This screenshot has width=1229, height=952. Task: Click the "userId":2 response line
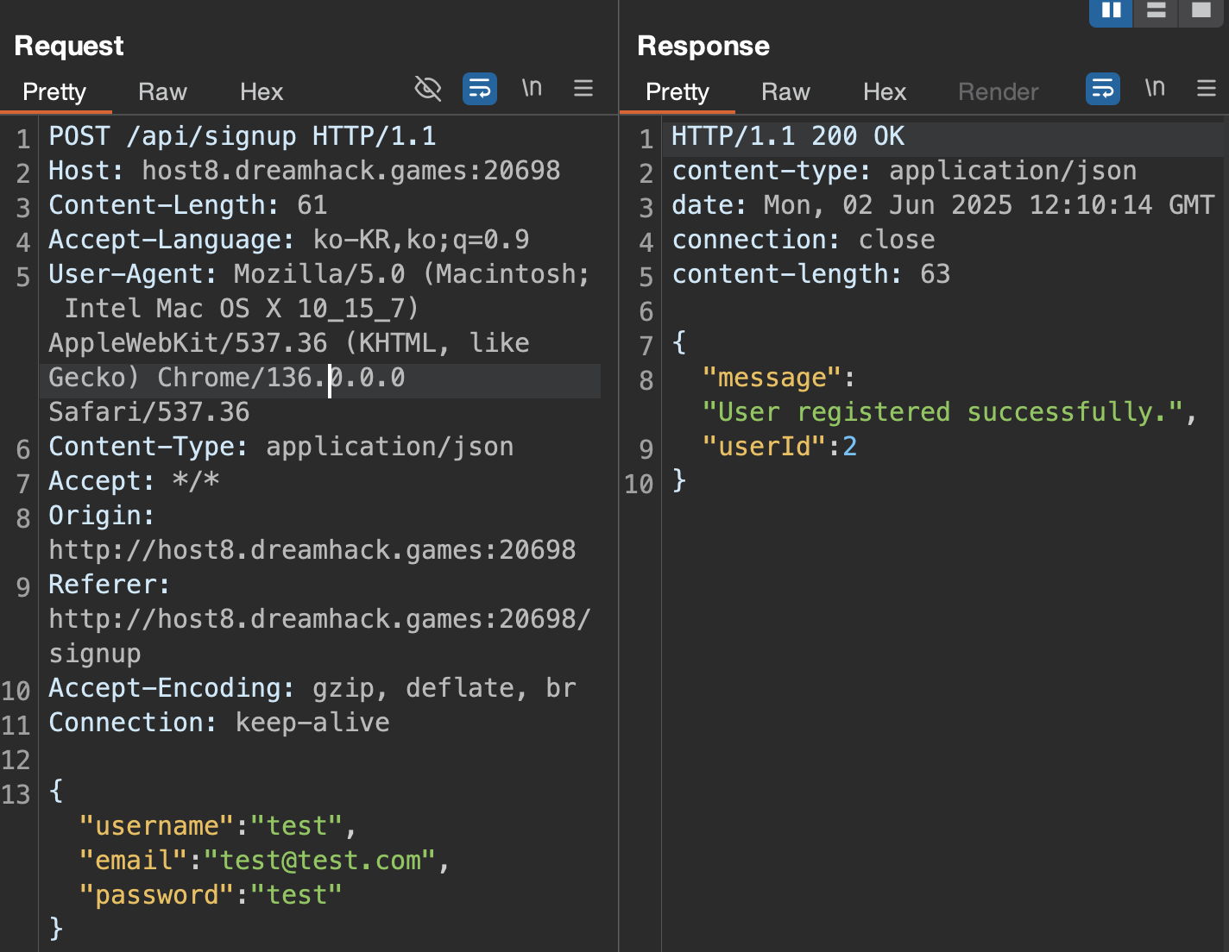click(779, 447)
